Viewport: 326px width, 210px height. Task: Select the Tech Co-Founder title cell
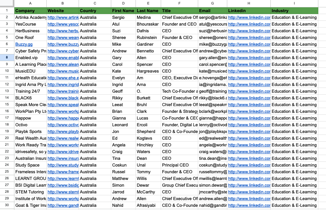(179, 91)
